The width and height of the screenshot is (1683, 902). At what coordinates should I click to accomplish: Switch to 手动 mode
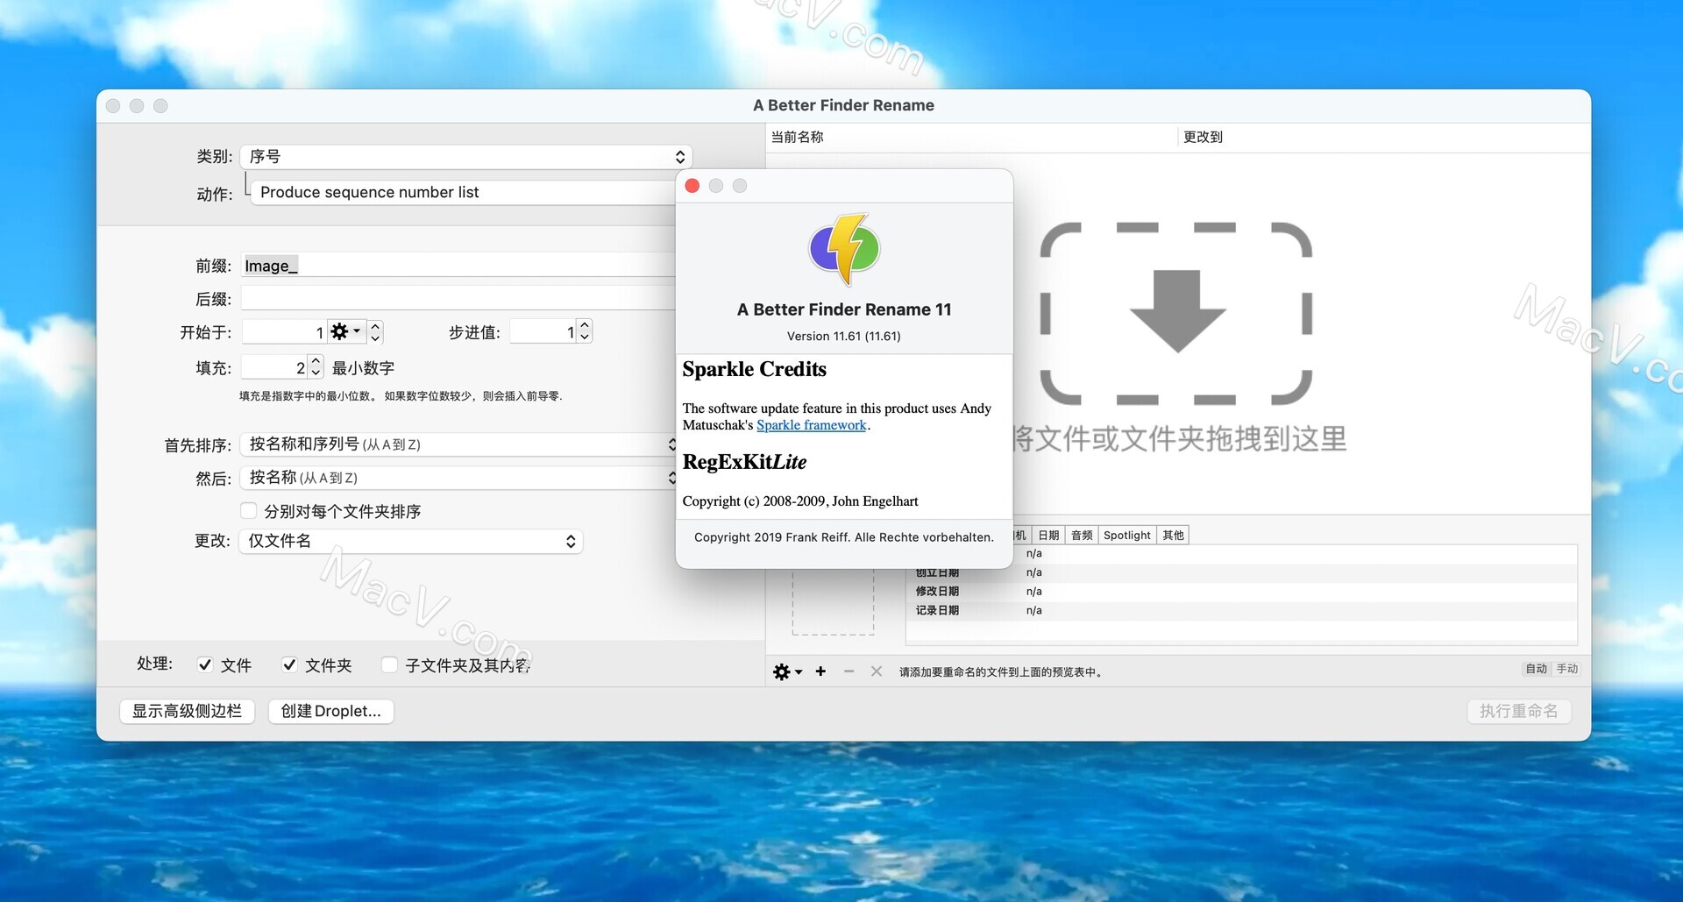point(1566,669)
